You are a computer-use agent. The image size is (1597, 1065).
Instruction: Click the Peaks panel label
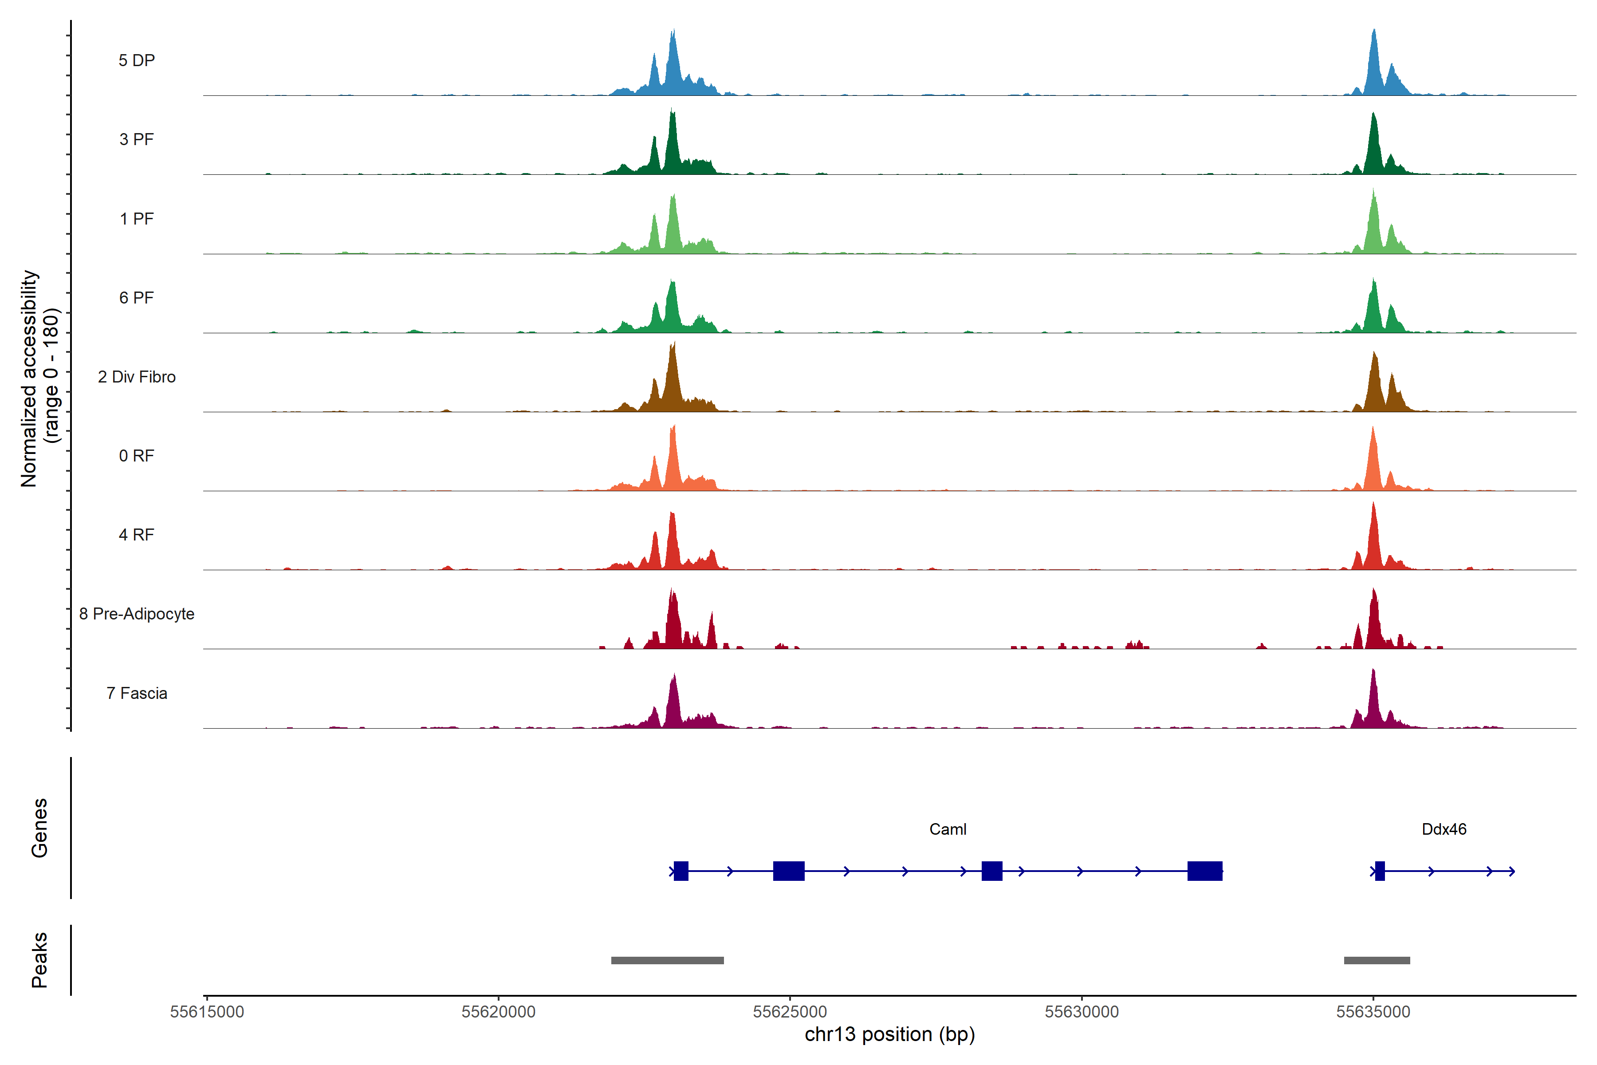[x=39, y=959]
